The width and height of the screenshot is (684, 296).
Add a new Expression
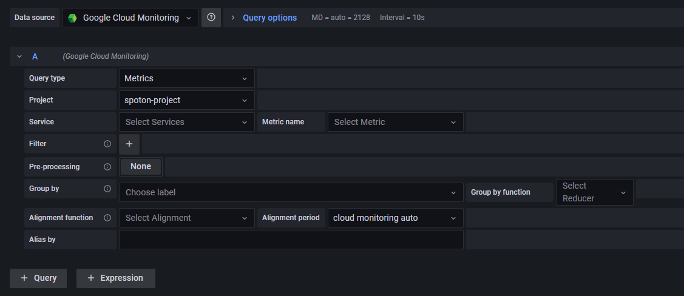click(115, 278)
